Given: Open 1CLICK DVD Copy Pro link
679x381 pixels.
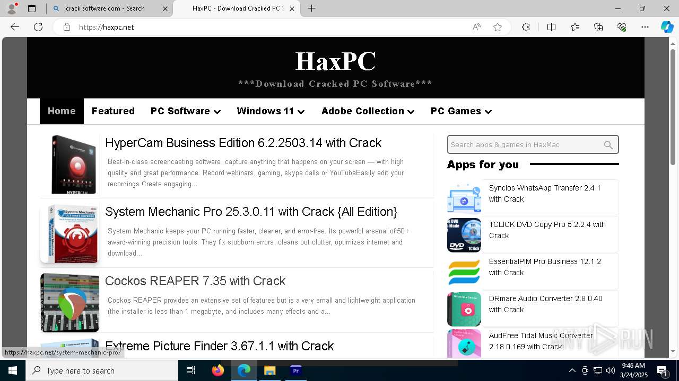Looking at the screenshot, I should [547, 230].
